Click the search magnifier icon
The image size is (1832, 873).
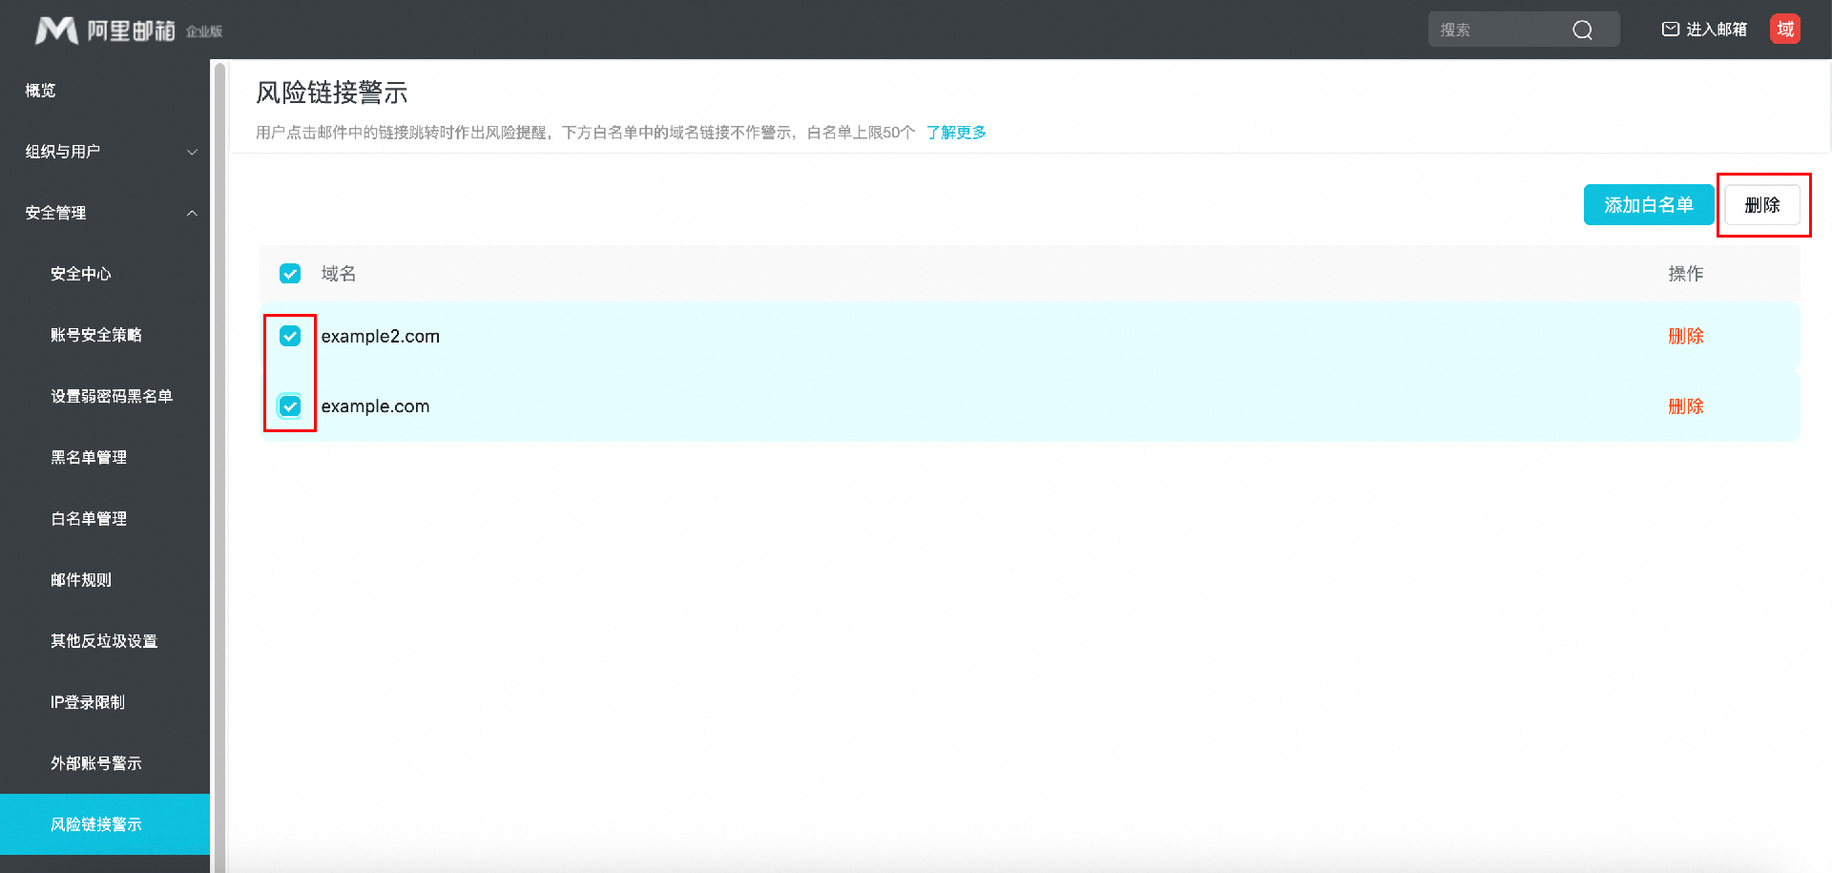click(1582, 30)
